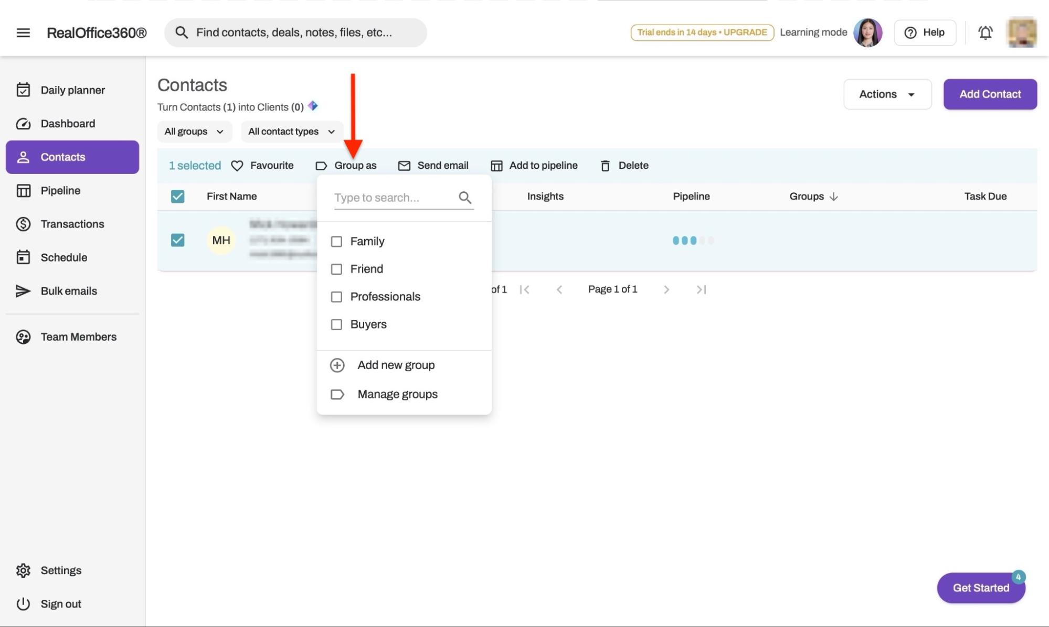This screenshot has height=627, width=1049.
Task: Click the Add to pipeline icon
Action: pos(496,166)
